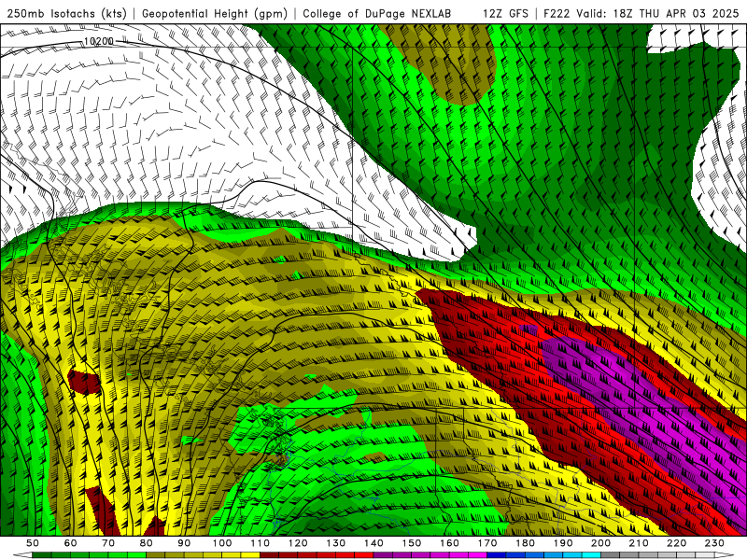Select the '160' legend number
747x560 pixels.
pos(449,543)
